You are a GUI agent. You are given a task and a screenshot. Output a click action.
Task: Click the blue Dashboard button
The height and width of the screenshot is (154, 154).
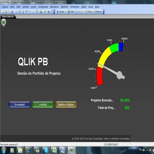pyautogui.click(x=20, y=105)
